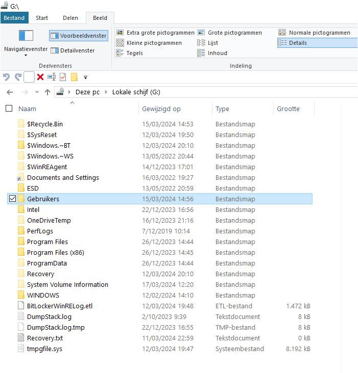The width and height of the screenshot is (358, 373).
Task: Click Lokale schijf (G:) breadcrumb
Action: click(136, 92)
